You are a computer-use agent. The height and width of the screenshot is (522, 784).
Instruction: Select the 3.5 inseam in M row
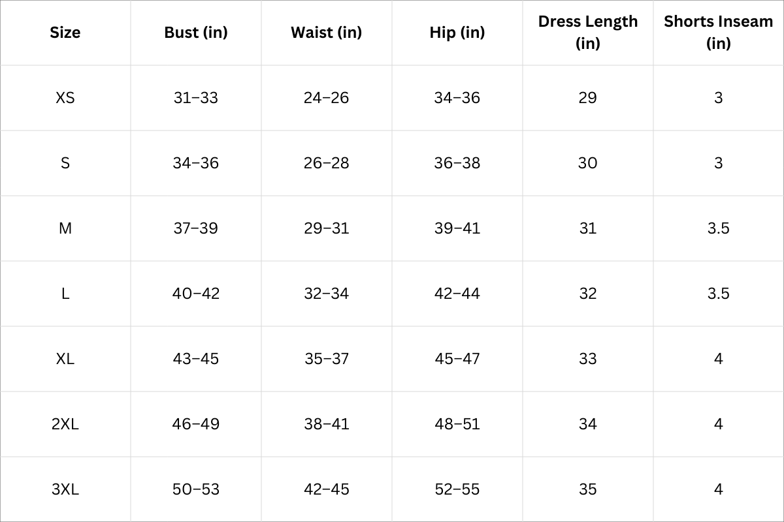click(718, 228)
